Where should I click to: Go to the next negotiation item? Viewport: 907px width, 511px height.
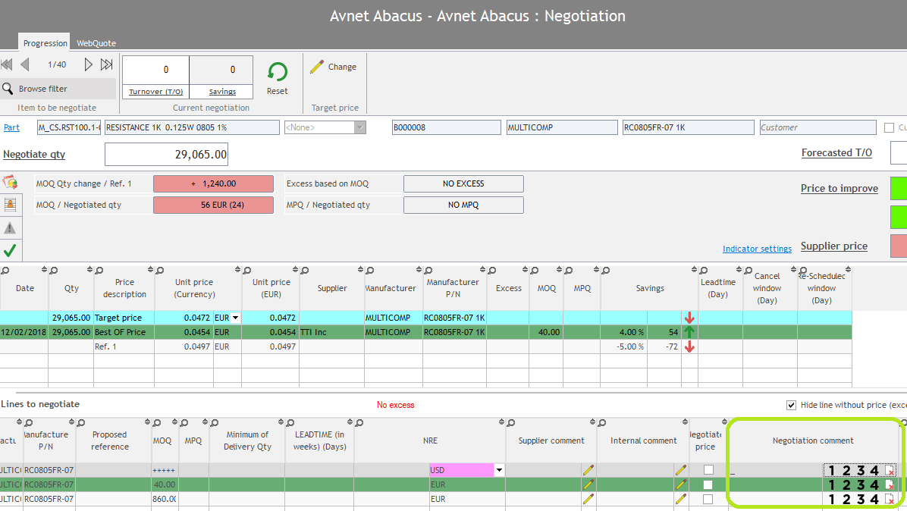click(89, 64)
